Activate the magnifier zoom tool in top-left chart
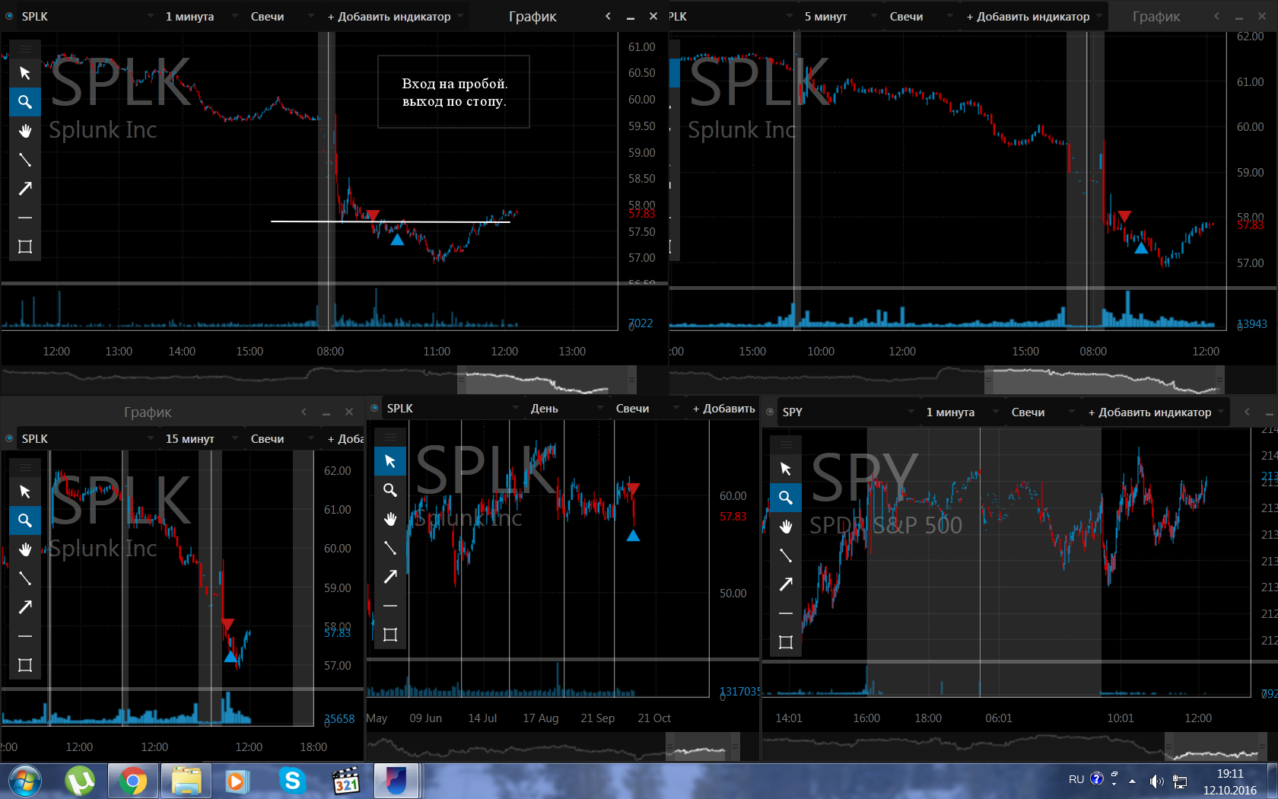1278x799 pixels. click(x=25, y=102)
